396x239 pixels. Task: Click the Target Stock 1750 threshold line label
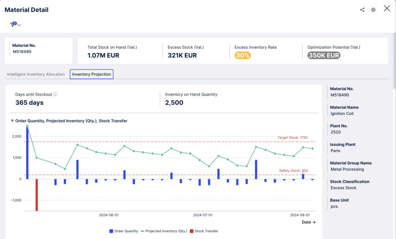pyautogui.click(x=292, y=137)
